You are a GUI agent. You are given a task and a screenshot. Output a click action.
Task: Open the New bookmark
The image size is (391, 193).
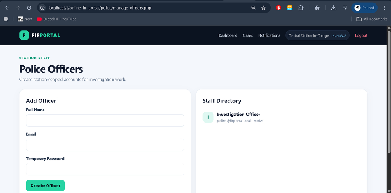click(x=25, y=19)
